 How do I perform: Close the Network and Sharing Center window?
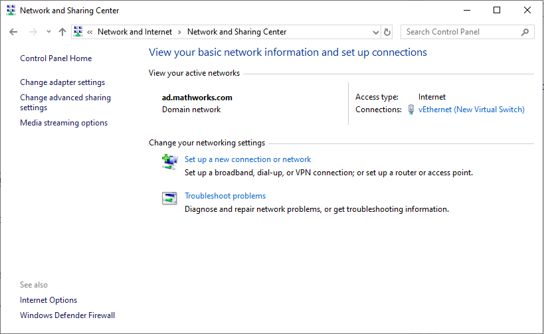(527, 11)
